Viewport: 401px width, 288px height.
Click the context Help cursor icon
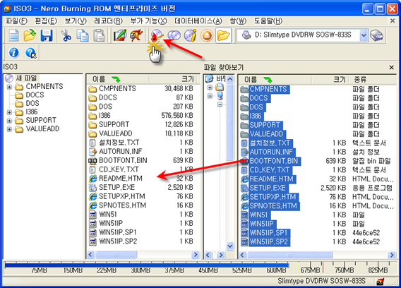point(30,52)
